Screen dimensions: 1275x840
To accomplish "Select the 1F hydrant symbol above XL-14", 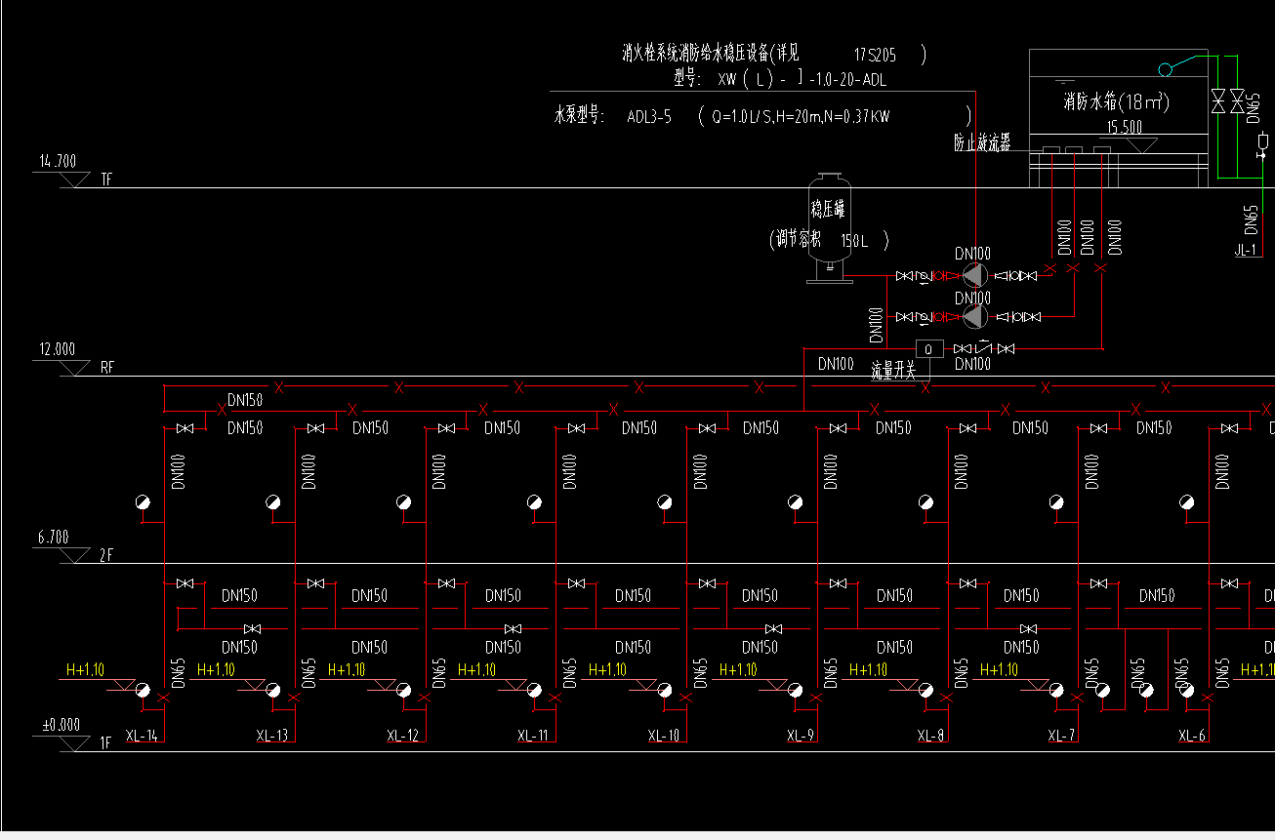I will pos(143,690).
